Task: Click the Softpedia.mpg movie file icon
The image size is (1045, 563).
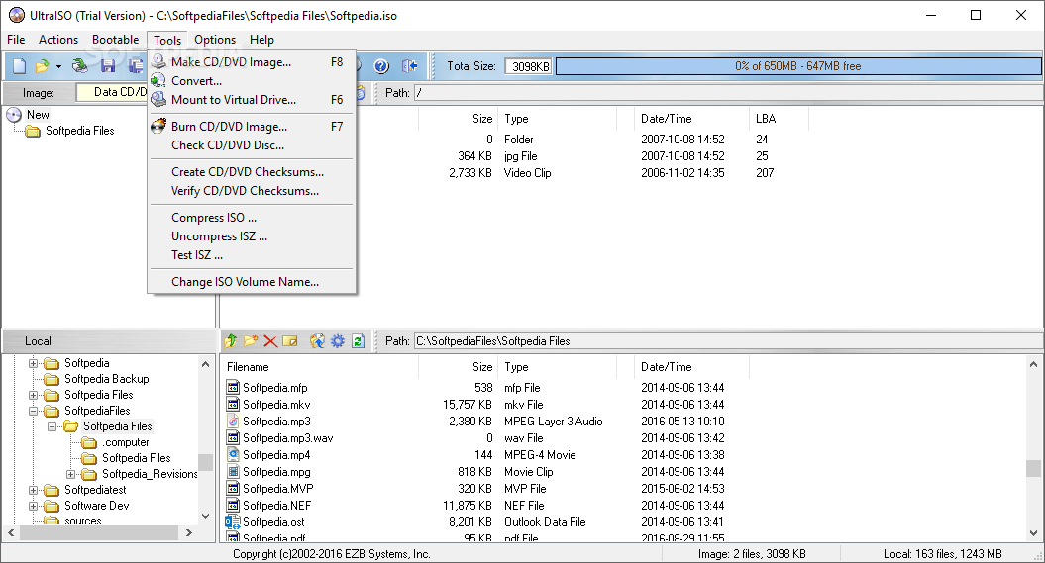Action: [x=233, y=472]
